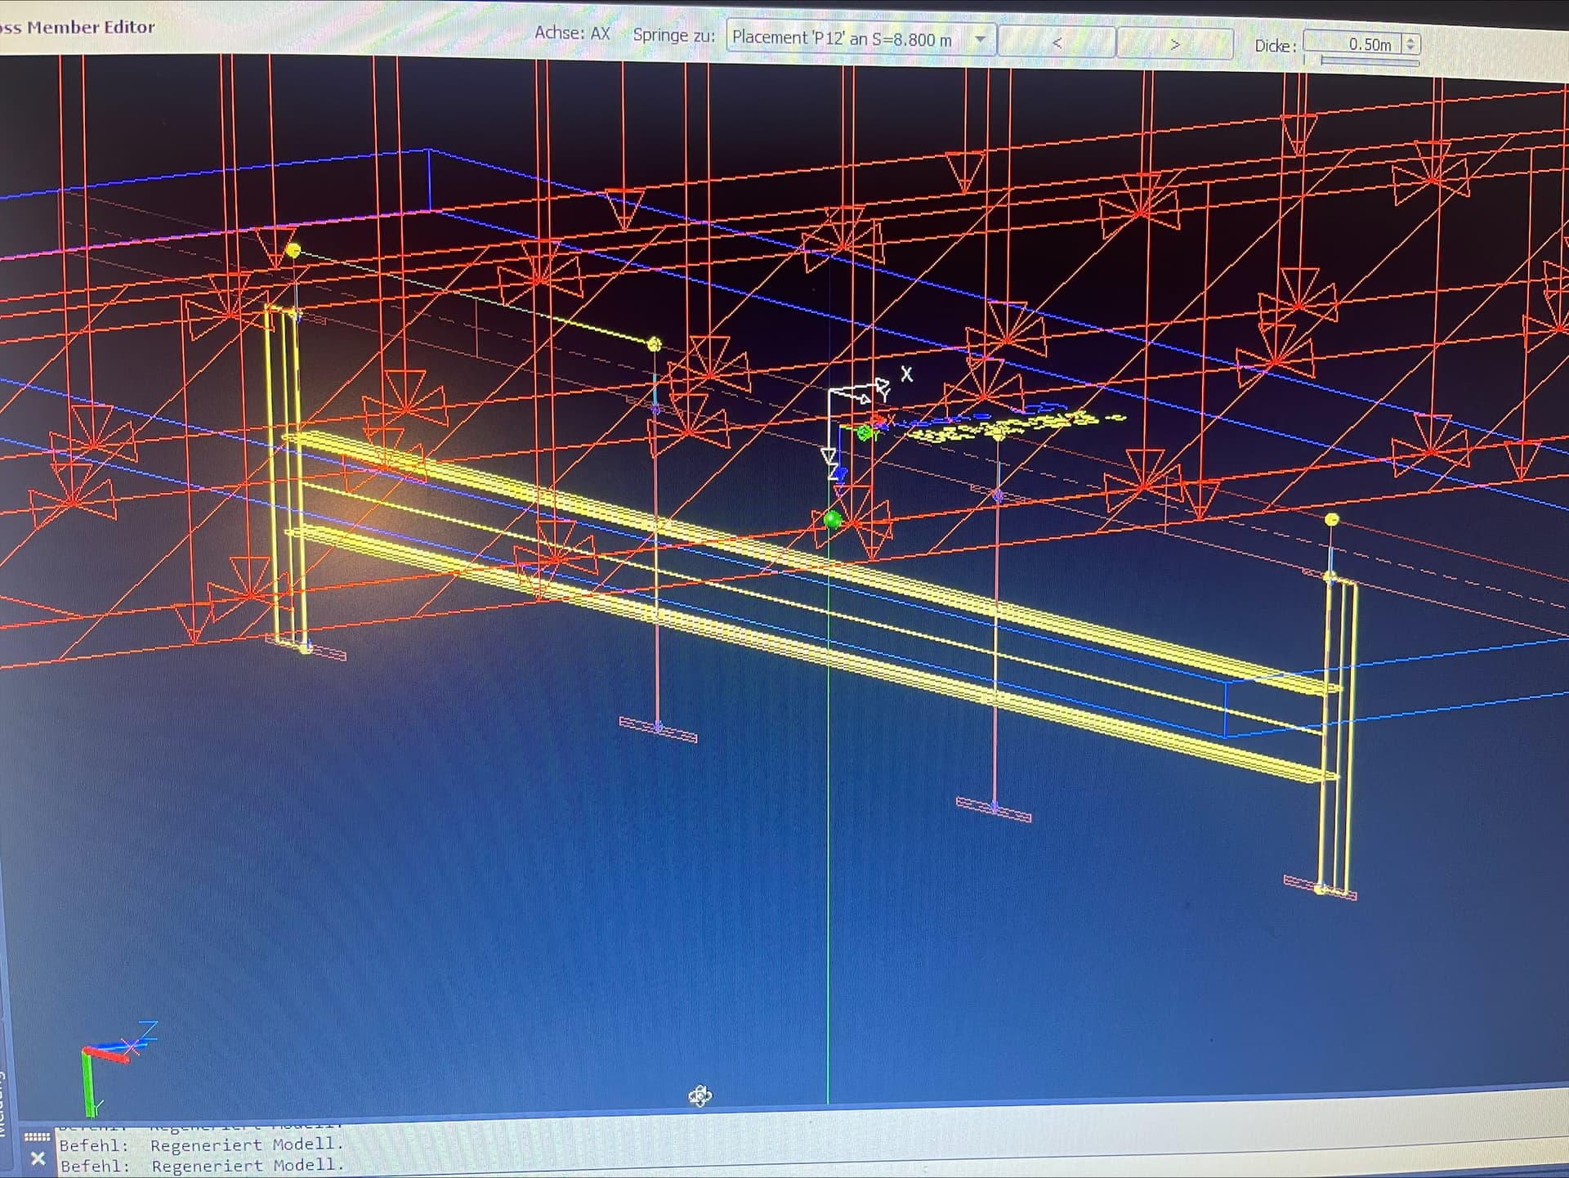Jump to previous placement with '<' button

pos(1057,43)
